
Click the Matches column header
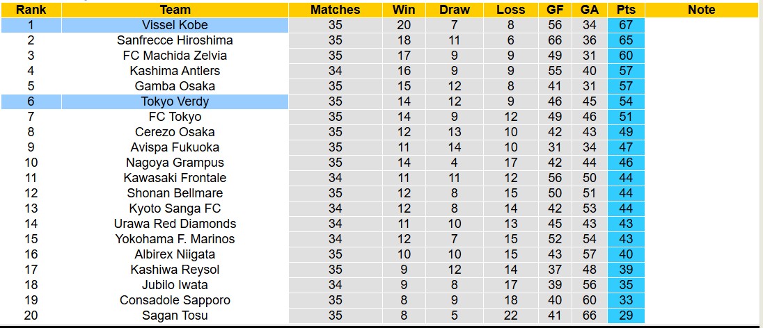click(x=336, y=10)
